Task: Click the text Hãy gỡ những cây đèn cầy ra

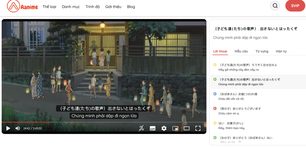Action: click(238, 70)
